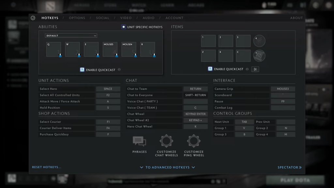Rebind Purchase Quickbuy key F
The height and width of the screenshot is (188, 334).
click(108, 134)
